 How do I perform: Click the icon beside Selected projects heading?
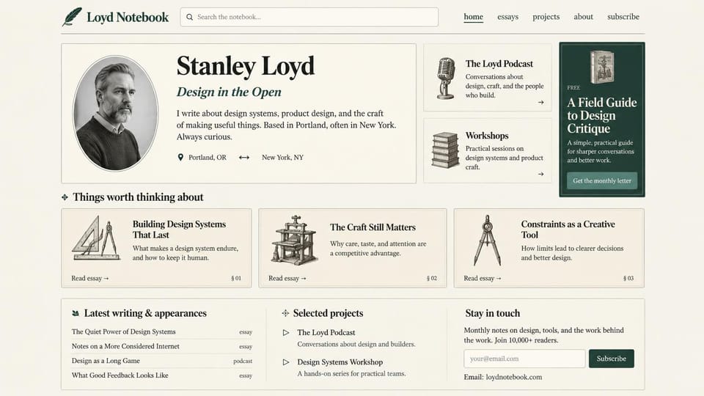click(285, 313)
